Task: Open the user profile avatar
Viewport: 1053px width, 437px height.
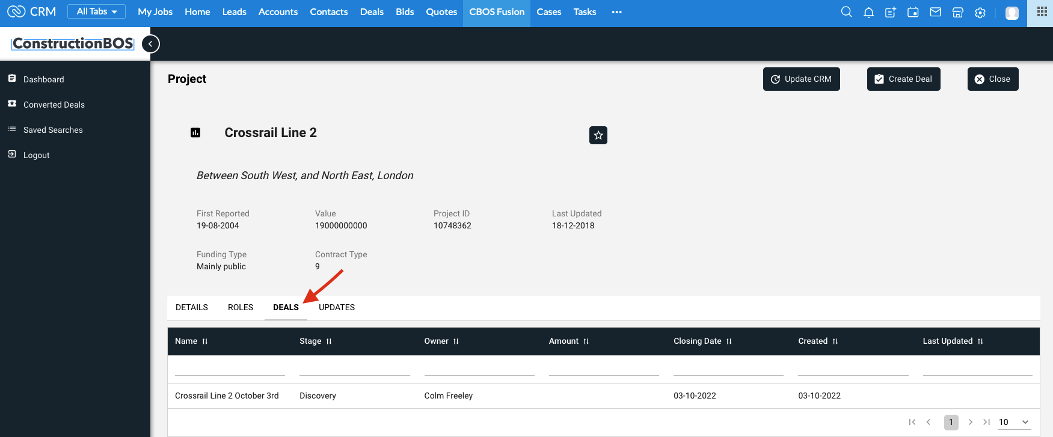Action: point(1012,13)
